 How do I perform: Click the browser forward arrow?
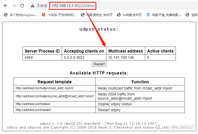point(14,6)
